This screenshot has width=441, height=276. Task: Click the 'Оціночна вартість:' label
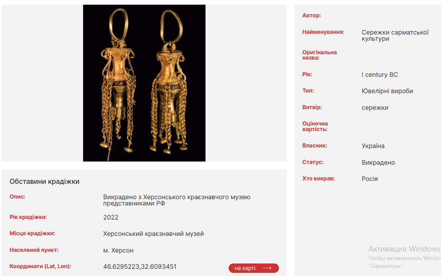pyautogui.click(x=315, y=126)
